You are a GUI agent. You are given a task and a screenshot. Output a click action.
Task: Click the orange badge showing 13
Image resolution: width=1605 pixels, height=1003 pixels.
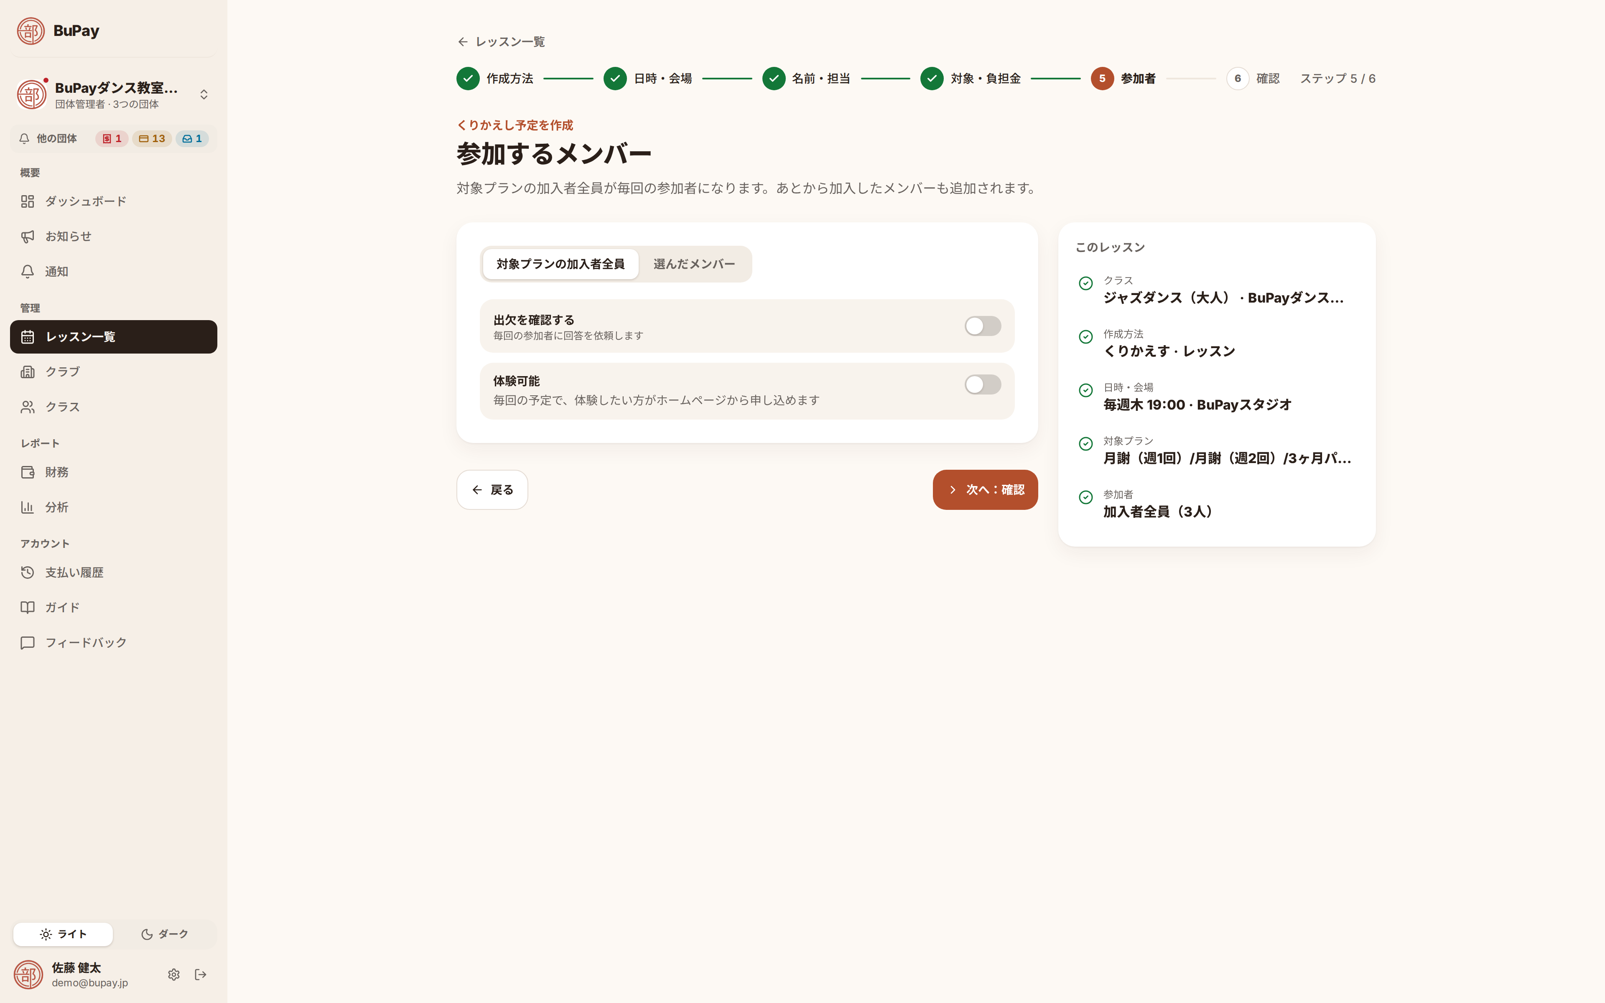click(x=152, y=139)
